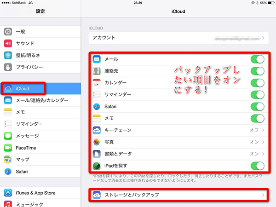This screenshot has height=207, width=276.
Task: Open 壁紙/明るさ settings label
Action: click(28, 55)
